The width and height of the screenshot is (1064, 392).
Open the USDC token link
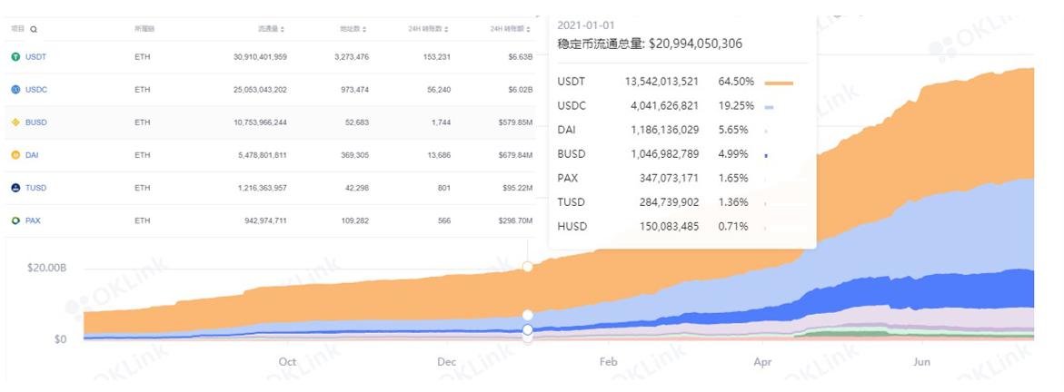click(36, 90)
